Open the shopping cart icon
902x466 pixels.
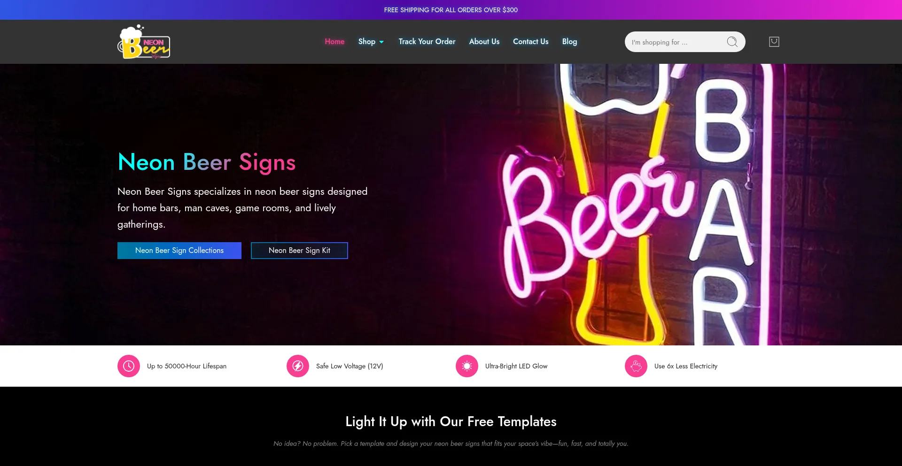pos(774,42)
